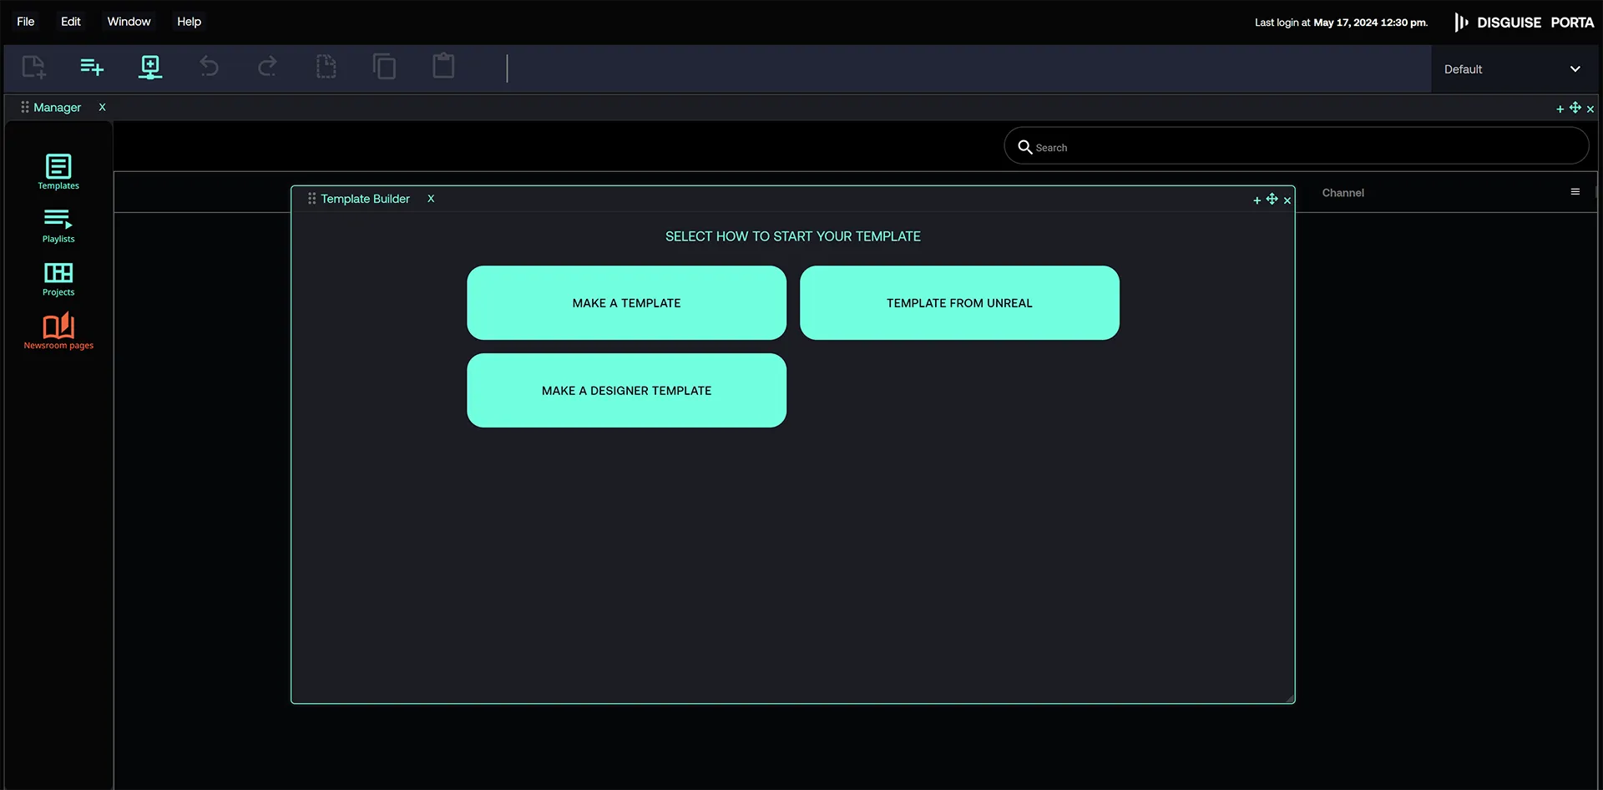Use the copy icon in the toolbar
This screenshot has width=1603, height=790.
[x=384, y=67]
